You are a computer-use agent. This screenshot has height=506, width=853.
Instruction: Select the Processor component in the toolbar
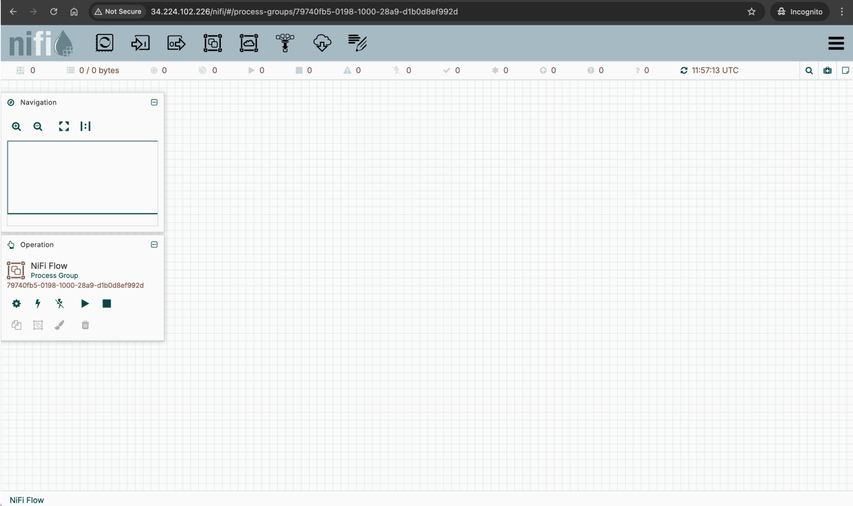pos(104,43)
